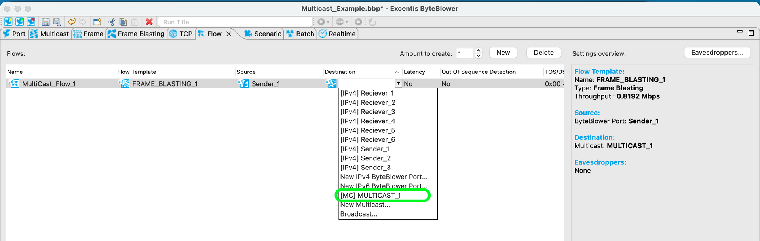Click the Copy icon in toolbar

pos(123,22)
